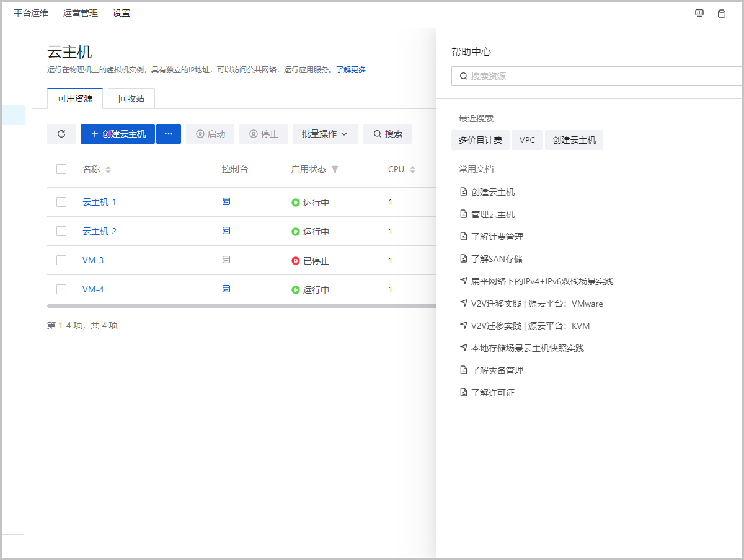Screen dimensions: 744x560
Task: Click the refresh list icon button
Action: (61, 134)
